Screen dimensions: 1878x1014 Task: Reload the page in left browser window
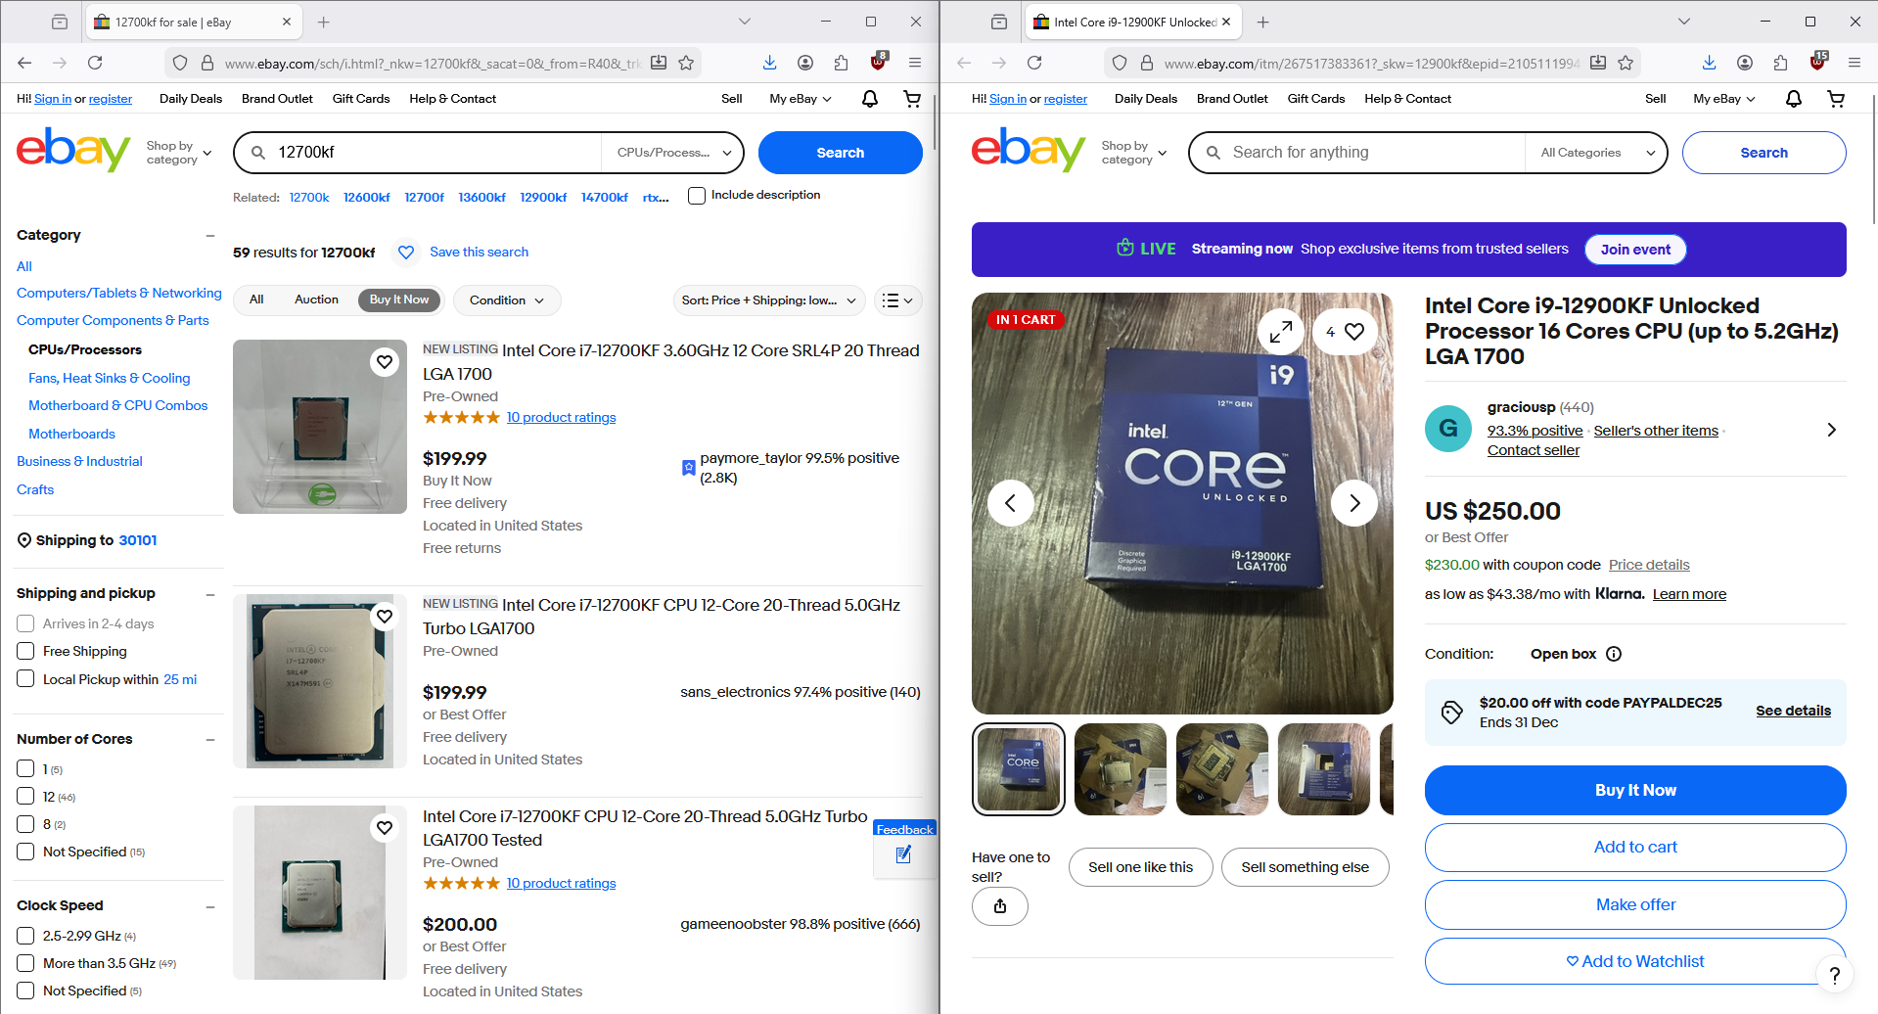[95, 63]
